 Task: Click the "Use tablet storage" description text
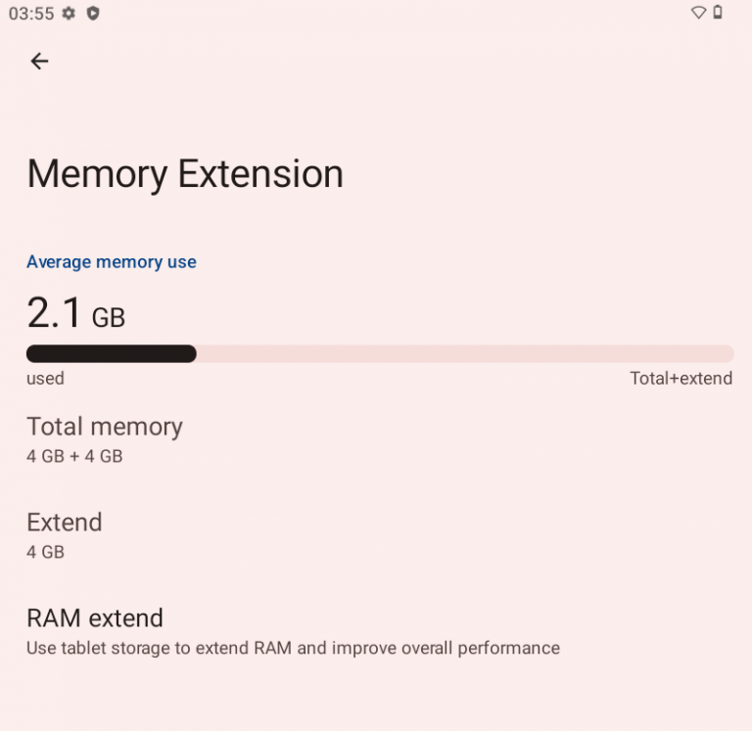(293, 648)
